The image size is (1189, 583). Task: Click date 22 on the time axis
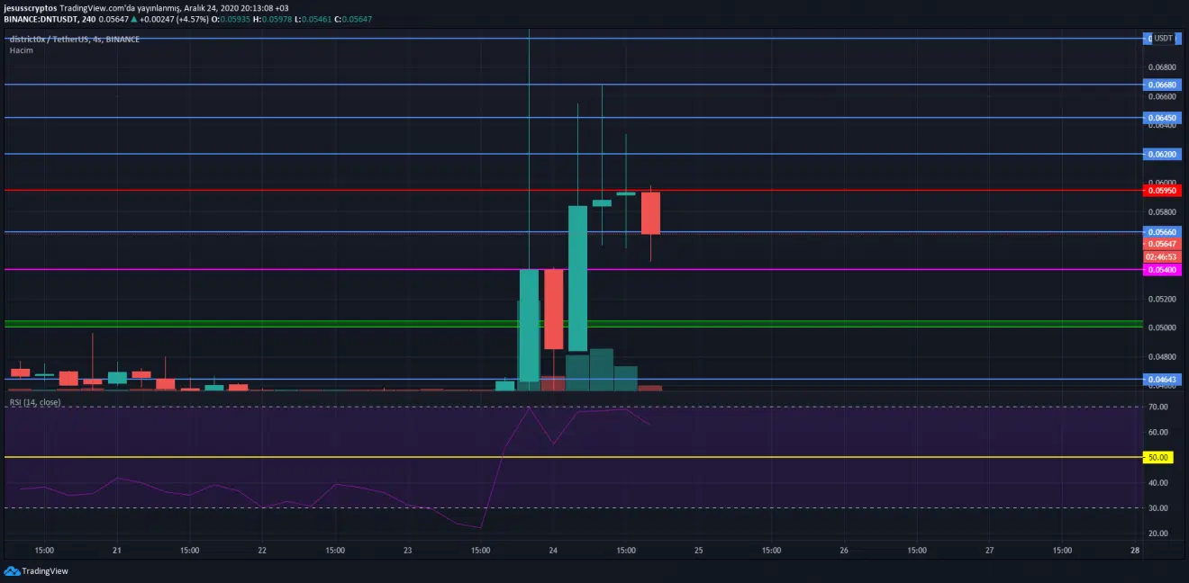(x=262, y=549)
